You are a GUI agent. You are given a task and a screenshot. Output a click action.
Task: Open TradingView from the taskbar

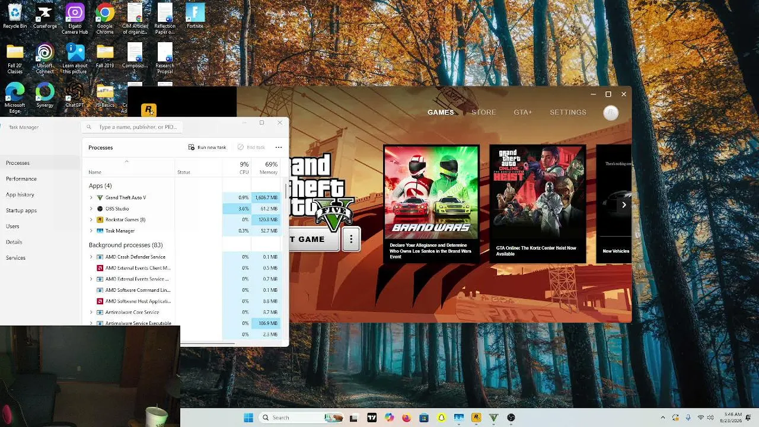click(372, 418)
